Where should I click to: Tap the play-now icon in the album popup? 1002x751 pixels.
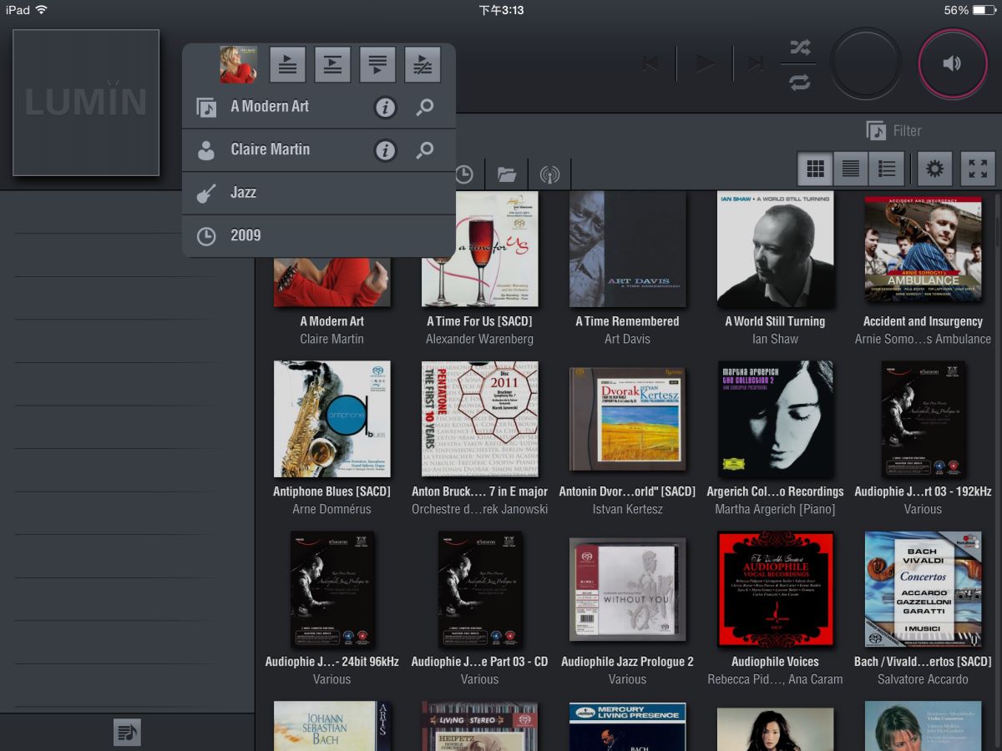[x=287, y=64]
